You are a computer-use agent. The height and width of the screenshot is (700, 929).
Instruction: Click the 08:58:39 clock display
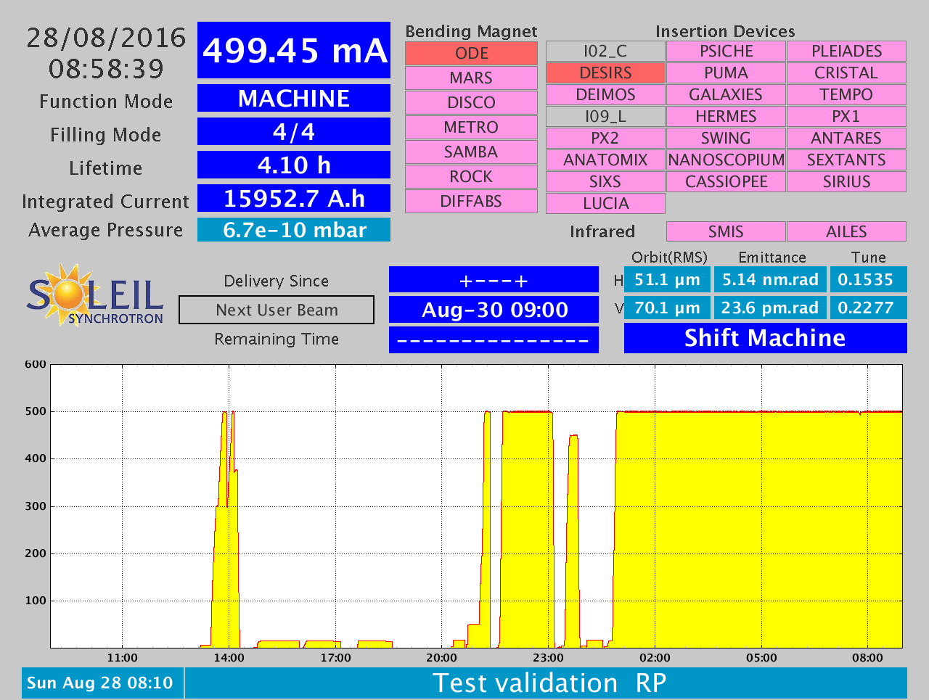pyautogui.click(x=106, y=69)
